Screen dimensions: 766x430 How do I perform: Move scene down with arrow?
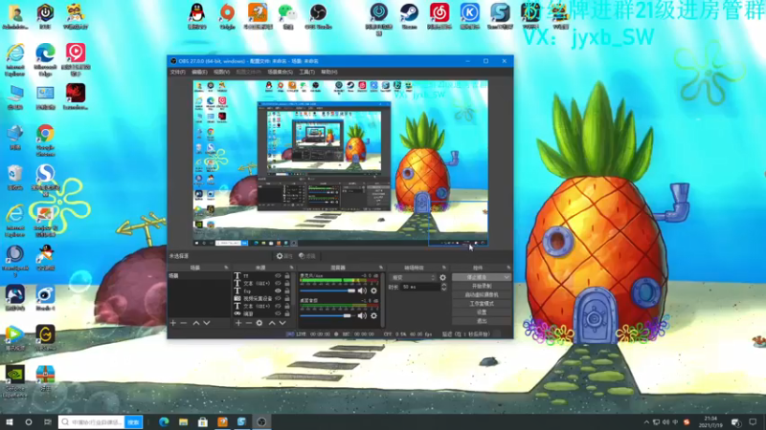point(207,323)
